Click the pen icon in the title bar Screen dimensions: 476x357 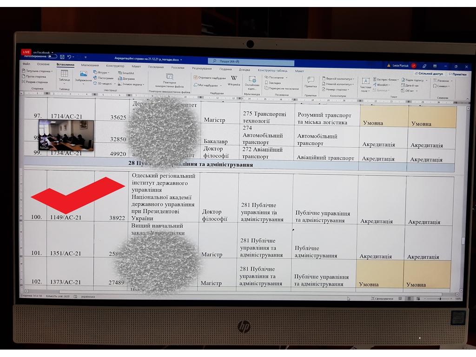pyautogui.click(x=424, y=66)
